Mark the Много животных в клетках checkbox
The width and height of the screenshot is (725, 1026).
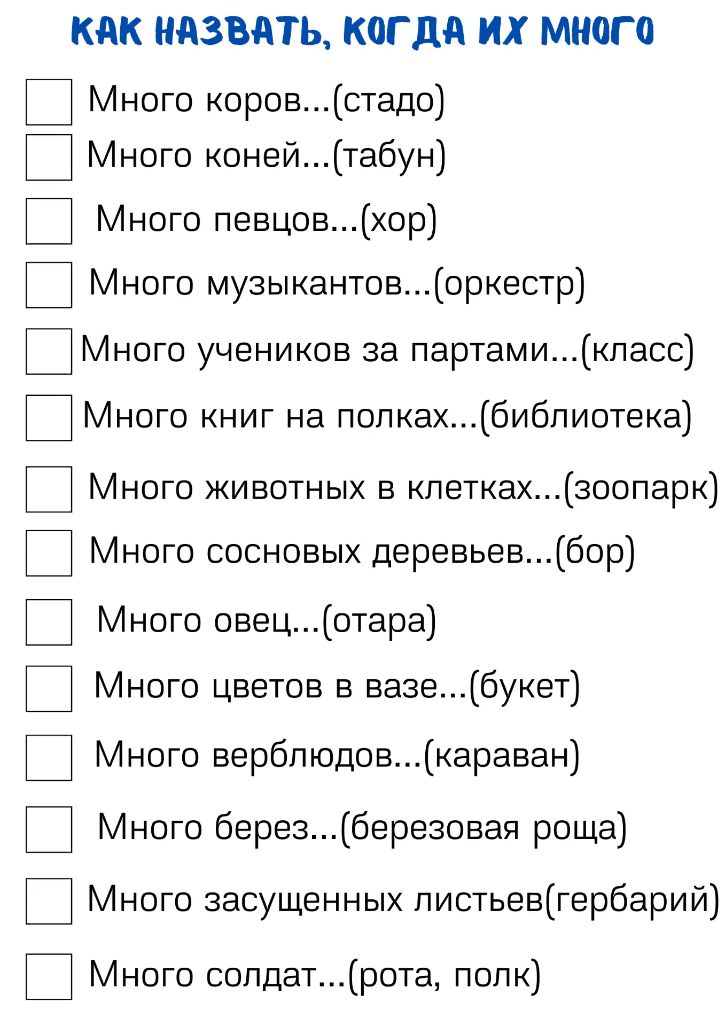[x=49, y=489]
